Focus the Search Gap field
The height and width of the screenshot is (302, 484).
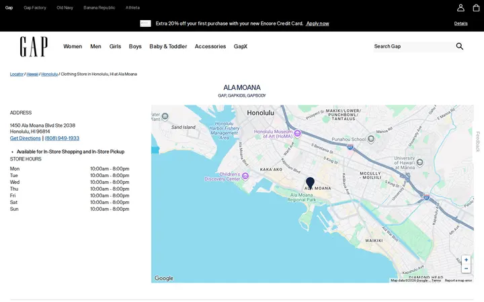[x=413, y=46]
